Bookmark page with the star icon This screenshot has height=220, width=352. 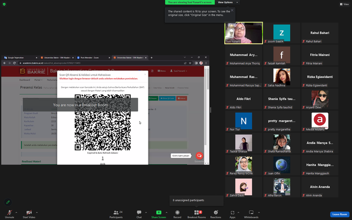pos(190,63)
